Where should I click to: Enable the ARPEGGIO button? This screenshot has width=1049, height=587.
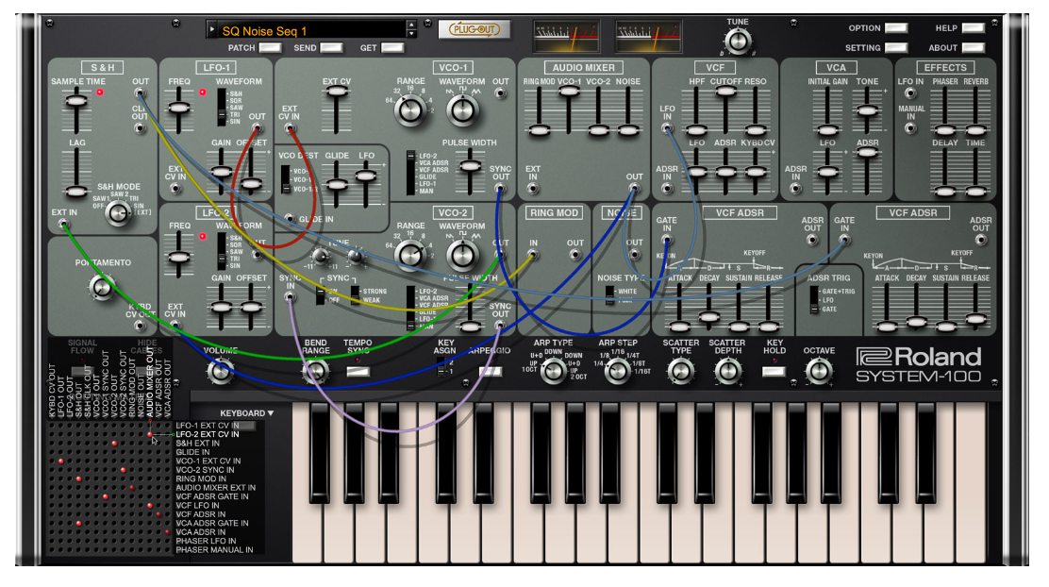490,372
